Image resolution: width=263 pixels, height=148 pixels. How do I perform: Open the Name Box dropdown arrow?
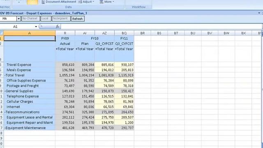coord(36,26)
